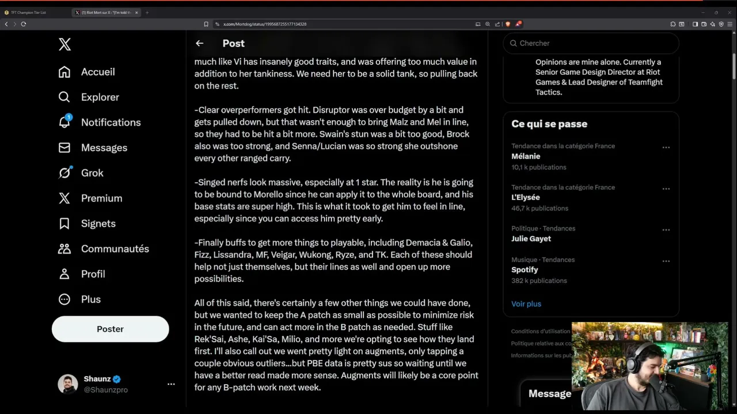Toggle the browser sidebar panel

[695, 24]
